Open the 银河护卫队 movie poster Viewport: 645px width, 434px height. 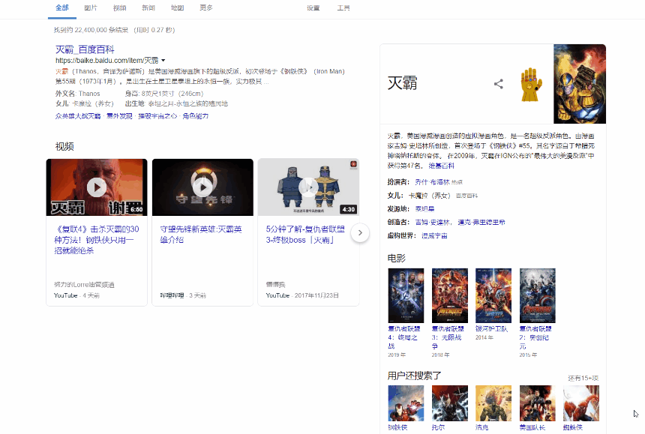(x=493, y=295)
